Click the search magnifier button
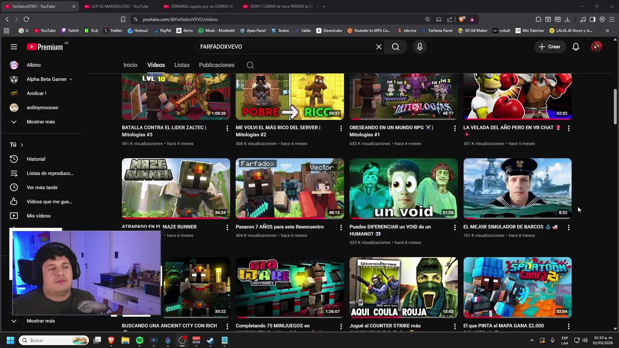The width and height of the screenshot is (619, 348). 396,47
